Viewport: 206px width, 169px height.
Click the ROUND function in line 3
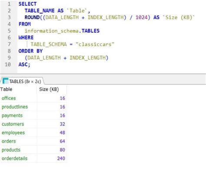coord(32,17)
